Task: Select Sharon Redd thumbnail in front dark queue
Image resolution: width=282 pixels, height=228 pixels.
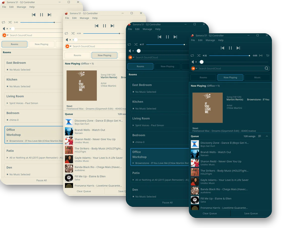Action: point(195,163)
